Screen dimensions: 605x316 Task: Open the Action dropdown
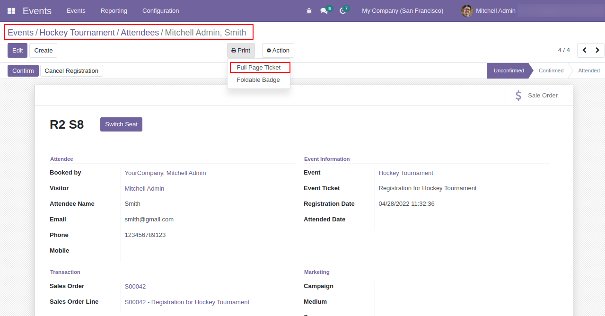(278, 51)
